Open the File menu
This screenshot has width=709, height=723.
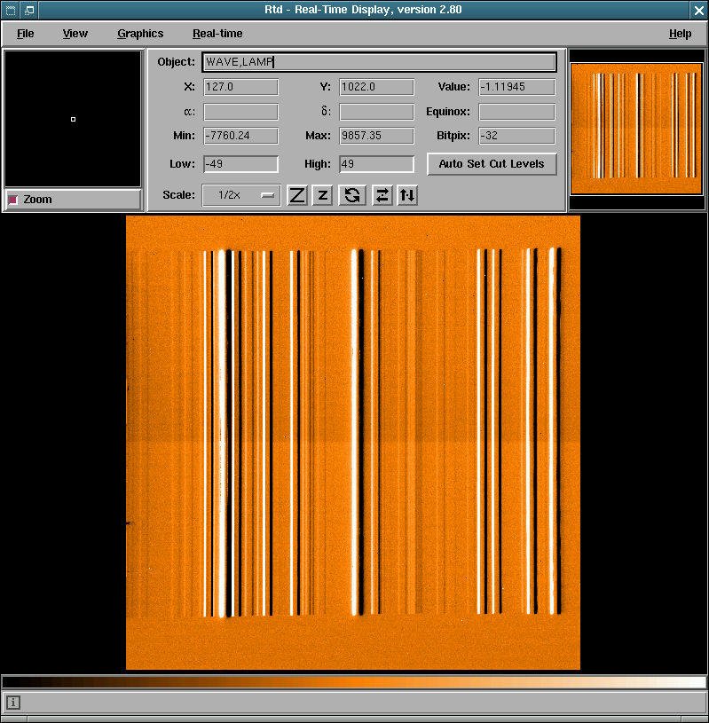point(26,34)
